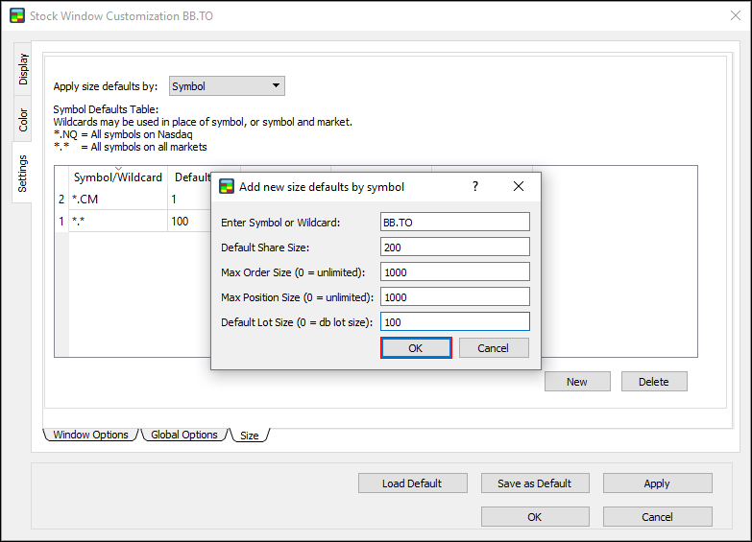
Task: Click the help question mark in the dialog title bar
Action: tap(474, 187)
